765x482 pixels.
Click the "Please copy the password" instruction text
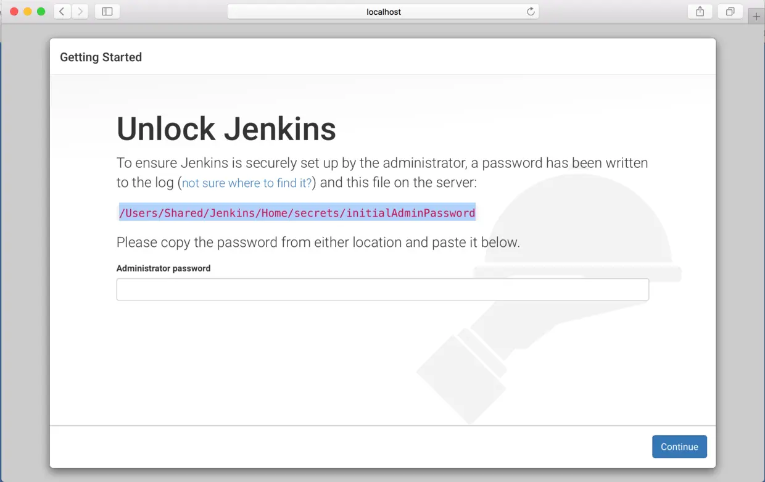point(318,243)
